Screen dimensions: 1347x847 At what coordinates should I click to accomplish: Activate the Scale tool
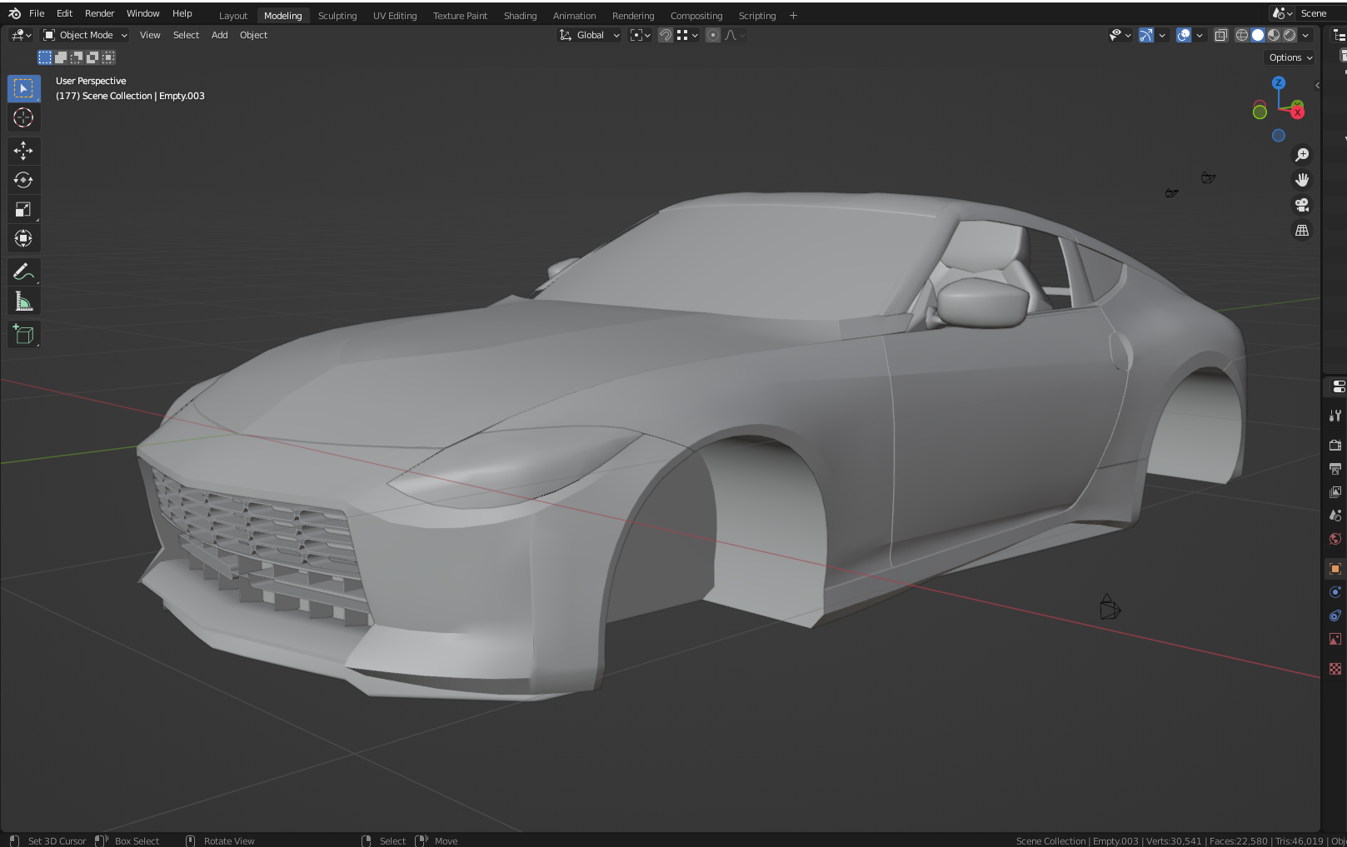[x=23, y=209]
